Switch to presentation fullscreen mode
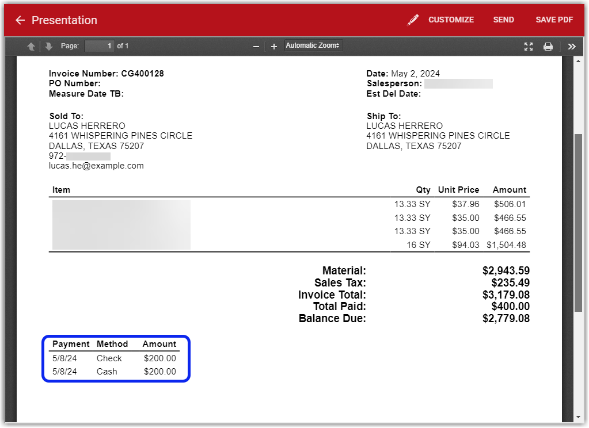Screen dimensions: 589x428 (x=529, y=47)
